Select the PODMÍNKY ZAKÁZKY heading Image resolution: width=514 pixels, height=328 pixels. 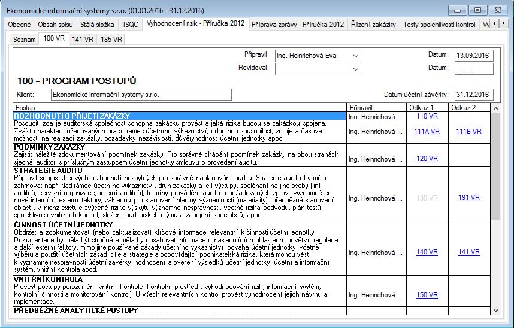point(50,147)
